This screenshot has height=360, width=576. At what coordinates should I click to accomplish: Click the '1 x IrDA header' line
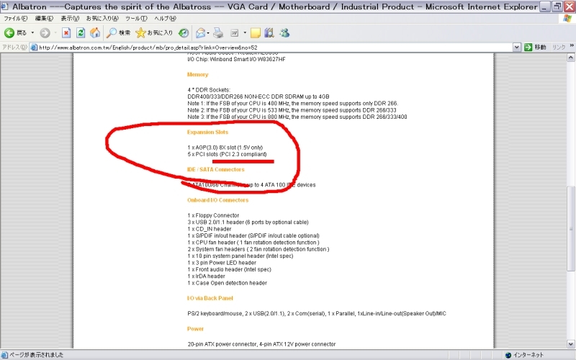206,276
